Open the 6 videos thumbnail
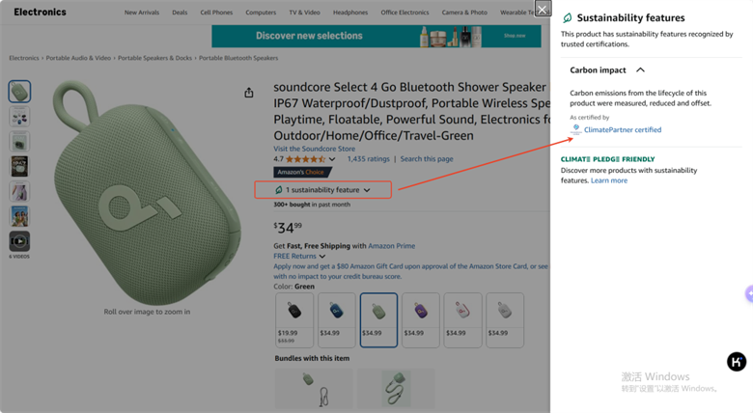Image resolution: width=753 pixels, height=413 pixels. point(19,241)
